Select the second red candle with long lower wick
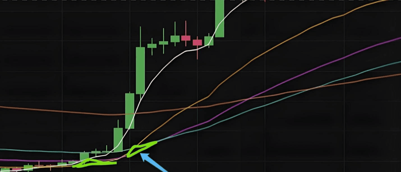Image resolution: width=401 pixels, height=172 pixels. (197, 42)
